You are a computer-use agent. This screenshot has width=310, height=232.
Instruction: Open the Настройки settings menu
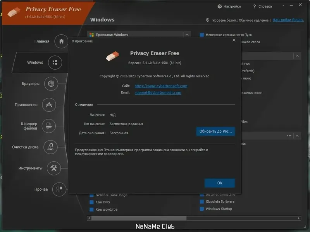coord(229,7)
